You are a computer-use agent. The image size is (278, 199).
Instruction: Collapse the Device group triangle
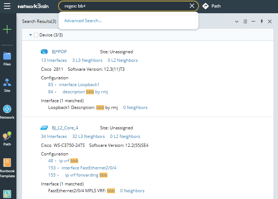[31, 35]
